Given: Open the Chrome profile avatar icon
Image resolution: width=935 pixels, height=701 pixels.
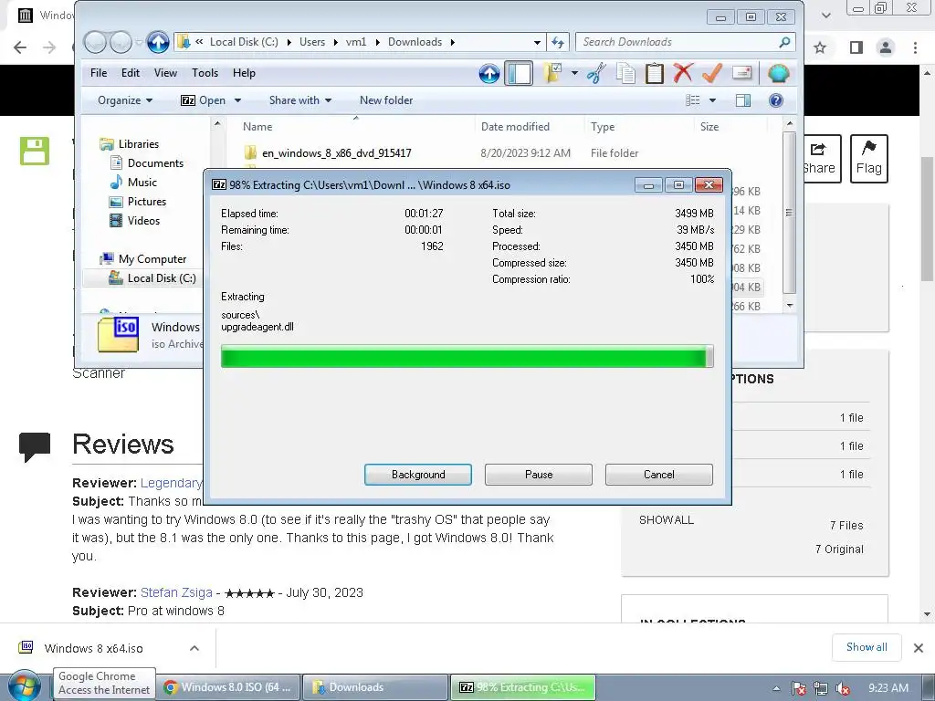Looking at the screenshot, I should [886, 47].
